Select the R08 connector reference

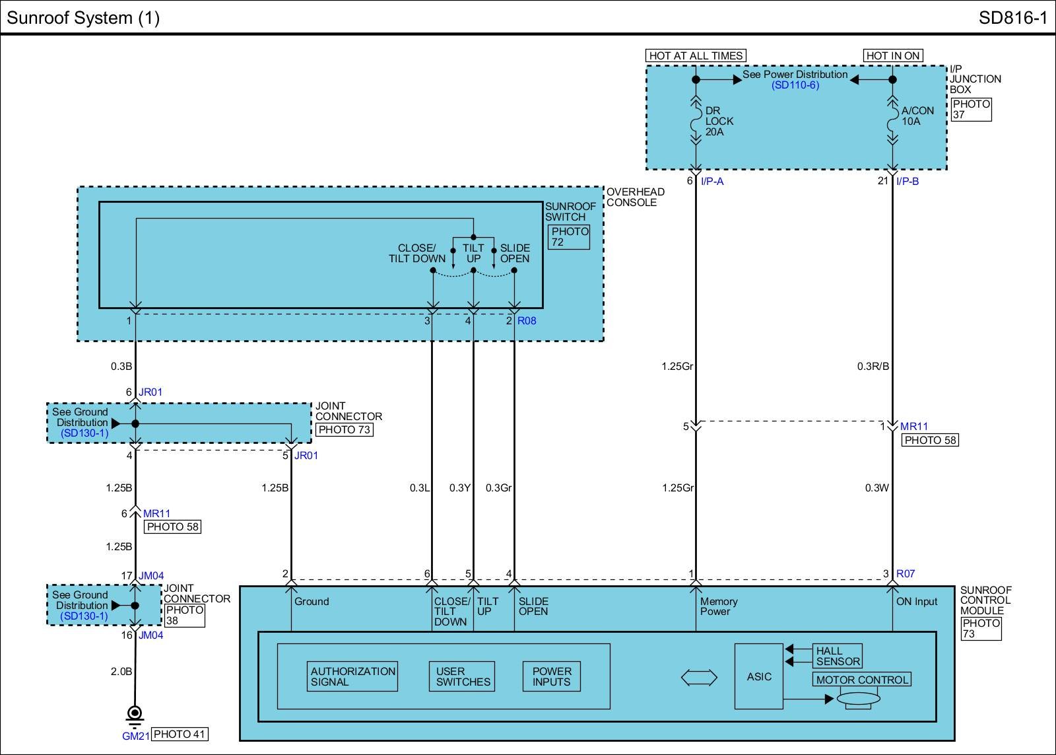point(527,321)
